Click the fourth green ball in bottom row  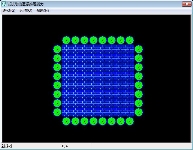tap(93, 121)
